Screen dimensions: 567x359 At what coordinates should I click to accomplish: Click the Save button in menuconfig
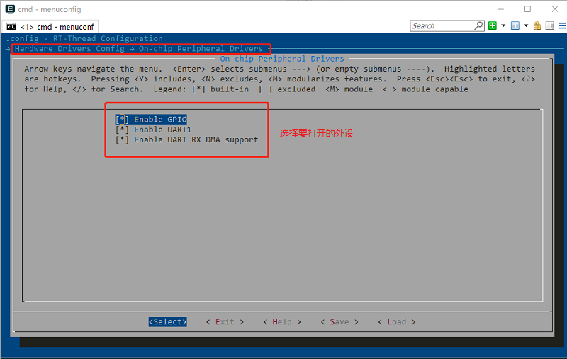pyautogui.click(x=339, y=321)
